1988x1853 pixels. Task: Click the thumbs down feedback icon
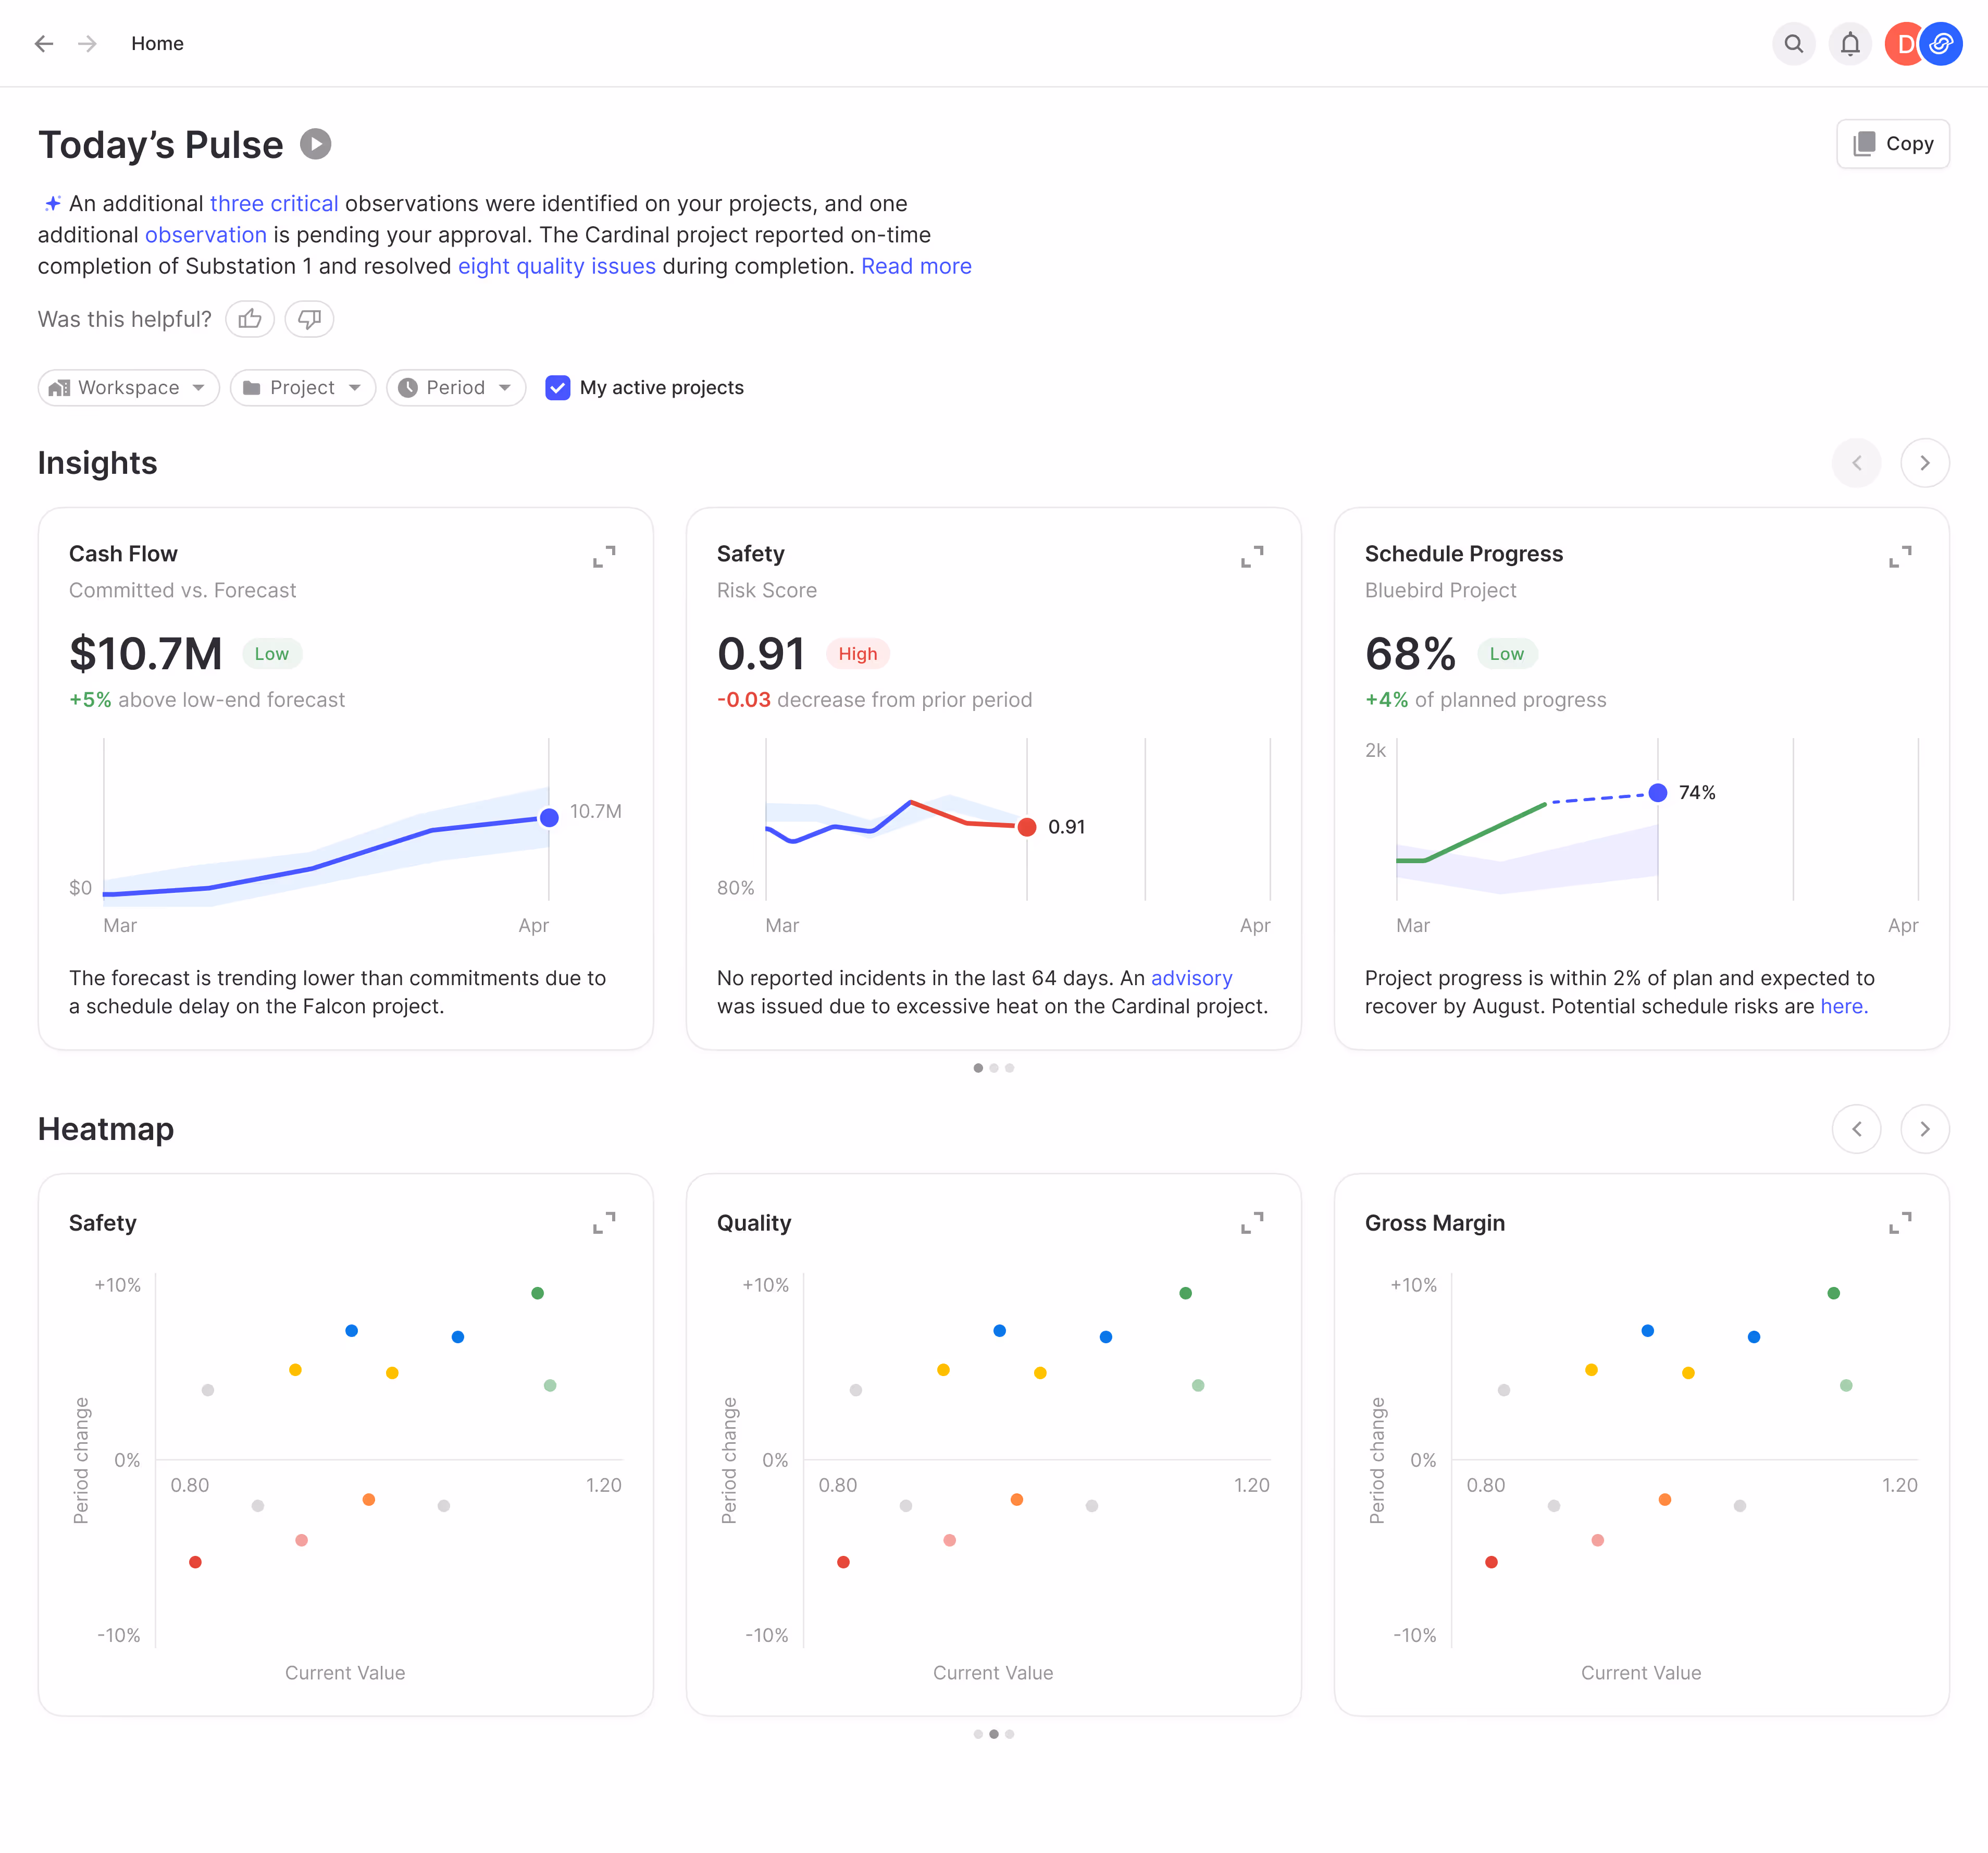click(309, 319)
